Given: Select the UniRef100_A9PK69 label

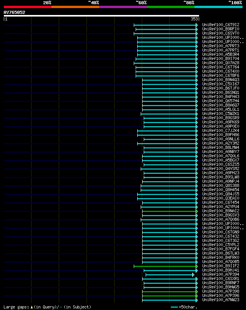Looking at the screenshot, I should 221,122.
